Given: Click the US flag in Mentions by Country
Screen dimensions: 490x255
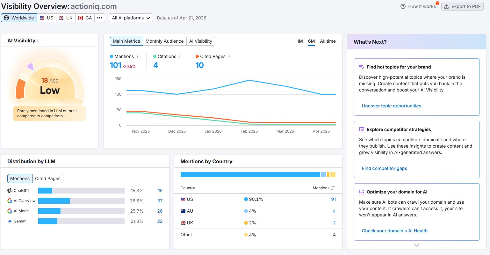Looking at the screenshot, I should (x=183, y=199).
